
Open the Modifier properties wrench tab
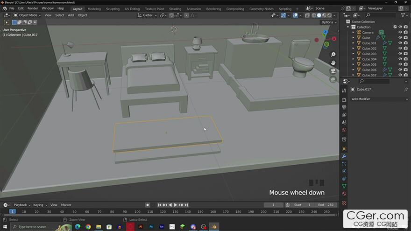344,156
